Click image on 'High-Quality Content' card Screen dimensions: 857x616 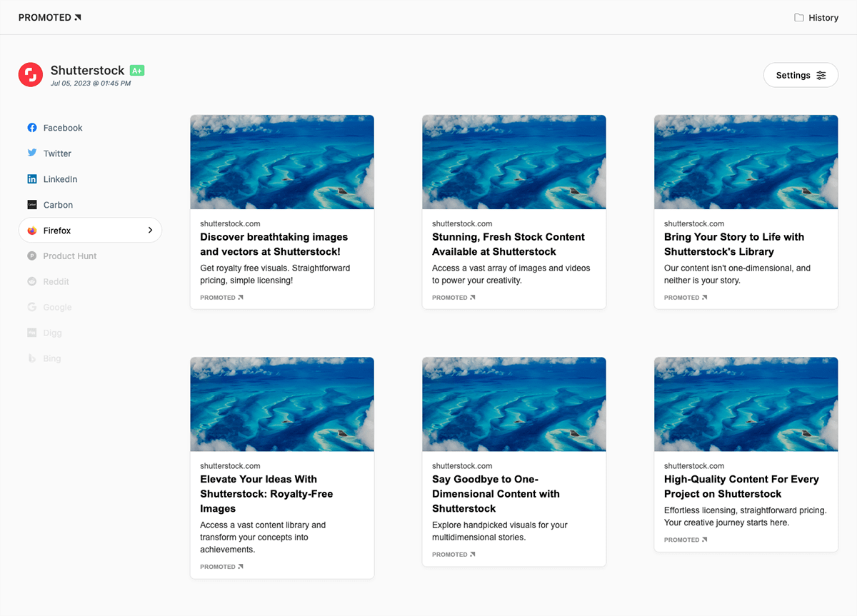coord(746,404)
